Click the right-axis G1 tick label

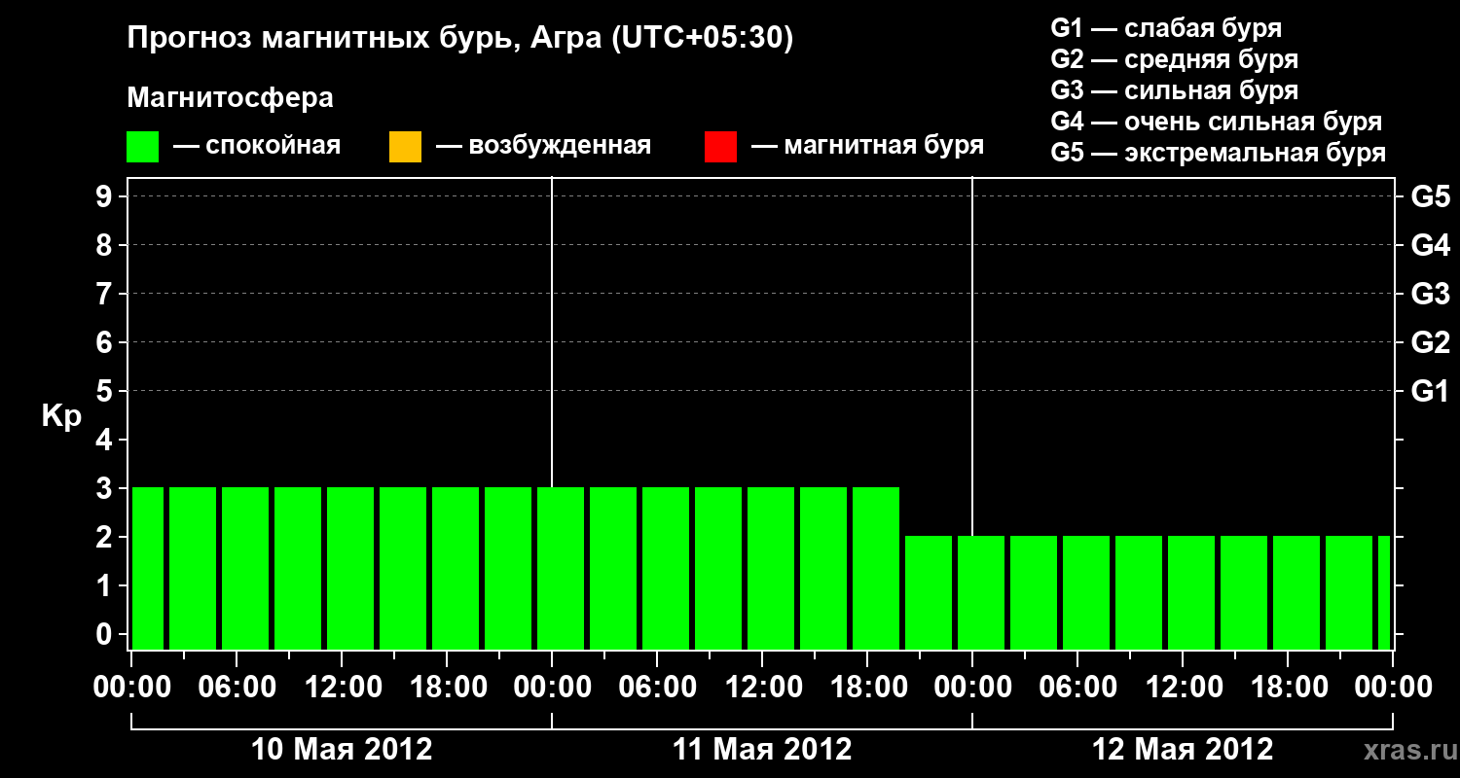1431,391
